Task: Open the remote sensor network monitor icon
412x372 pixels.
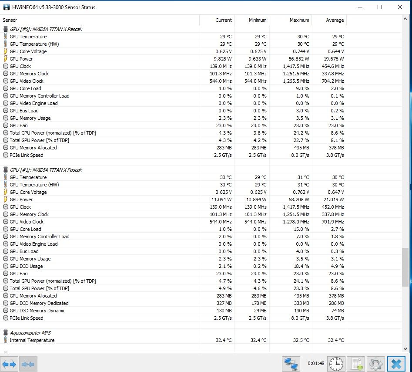Action: click(x=291, y=364)
